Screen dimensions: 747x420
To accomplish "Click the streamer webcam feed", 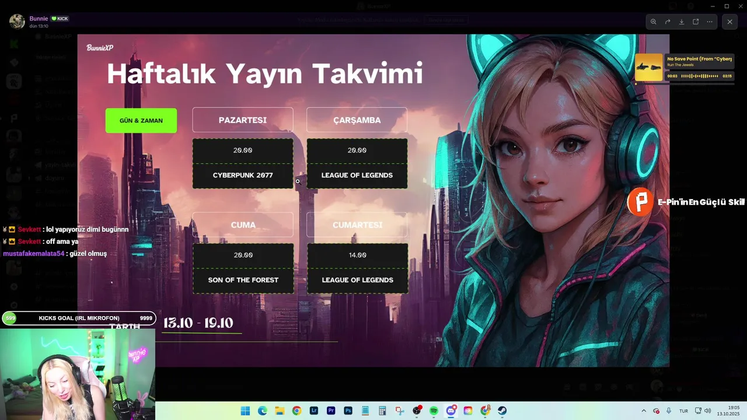I will (x=78, y=374).
